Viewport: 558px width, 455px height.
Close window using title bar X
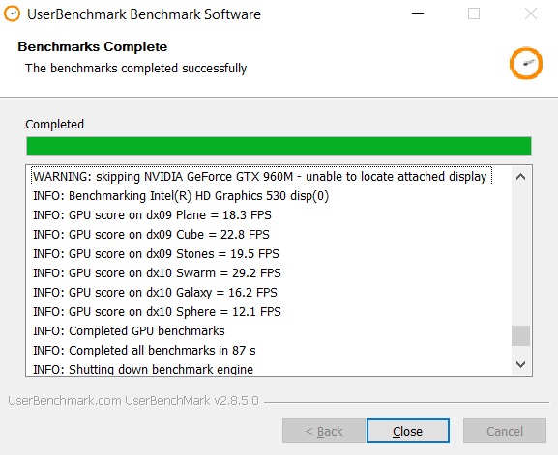531,14
